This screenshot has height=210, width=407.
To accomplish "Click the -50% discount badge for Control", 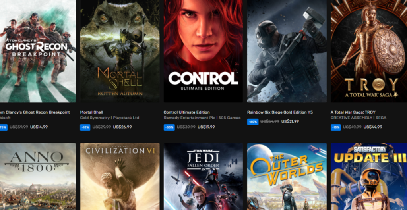I will click(x=169, y=127).
